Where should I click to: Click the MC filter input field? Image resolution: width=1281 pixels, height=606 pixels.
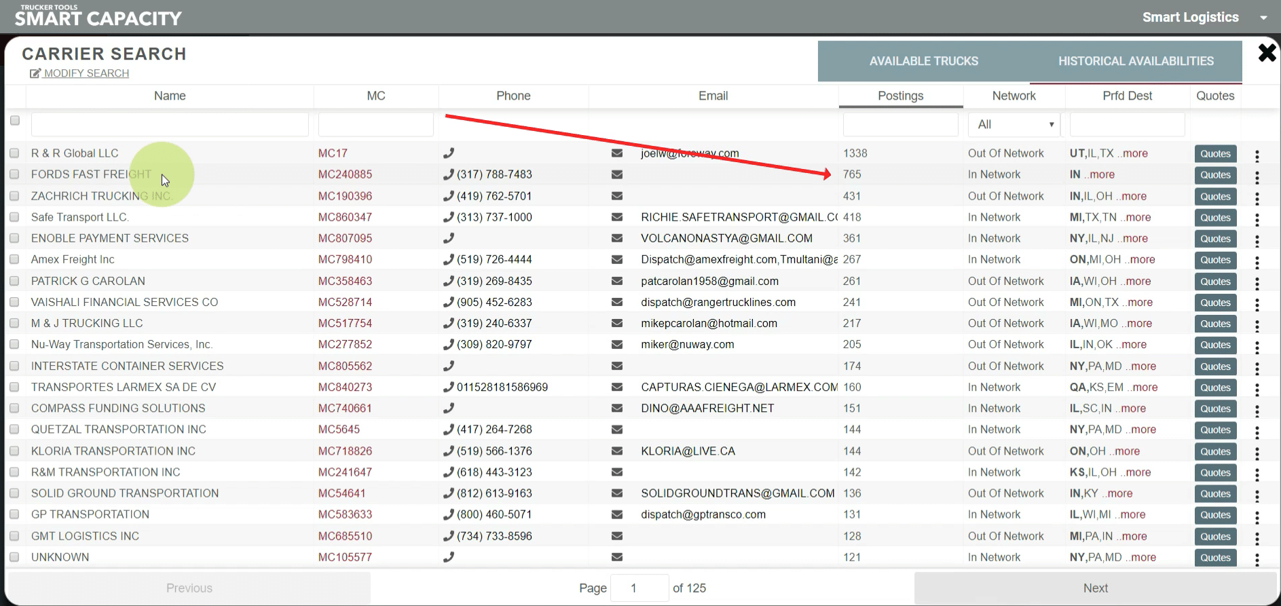pyautogui.click(x=376, y=125)
